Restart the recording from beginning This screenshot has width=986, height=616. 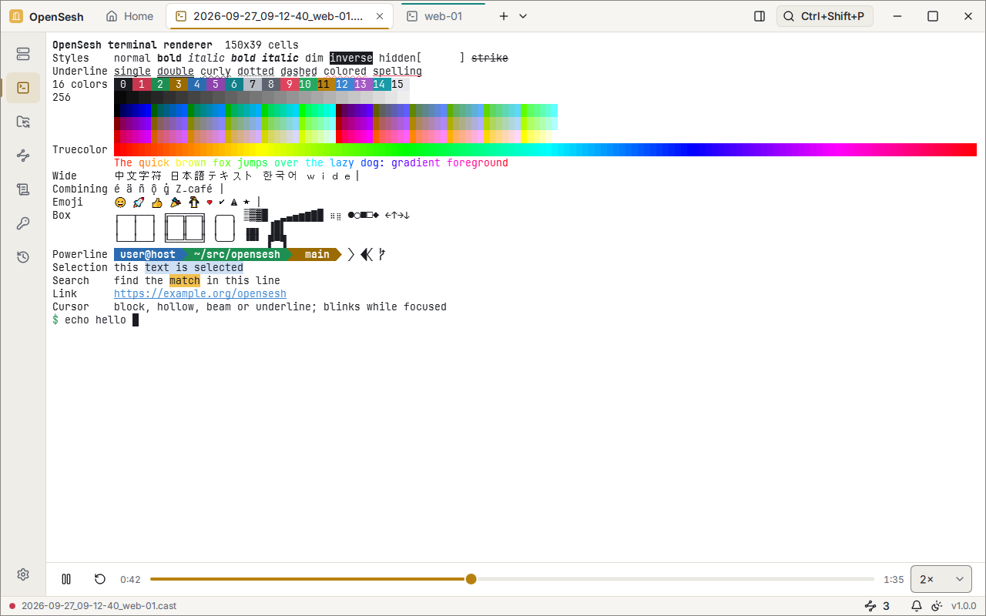pos(99,579)
